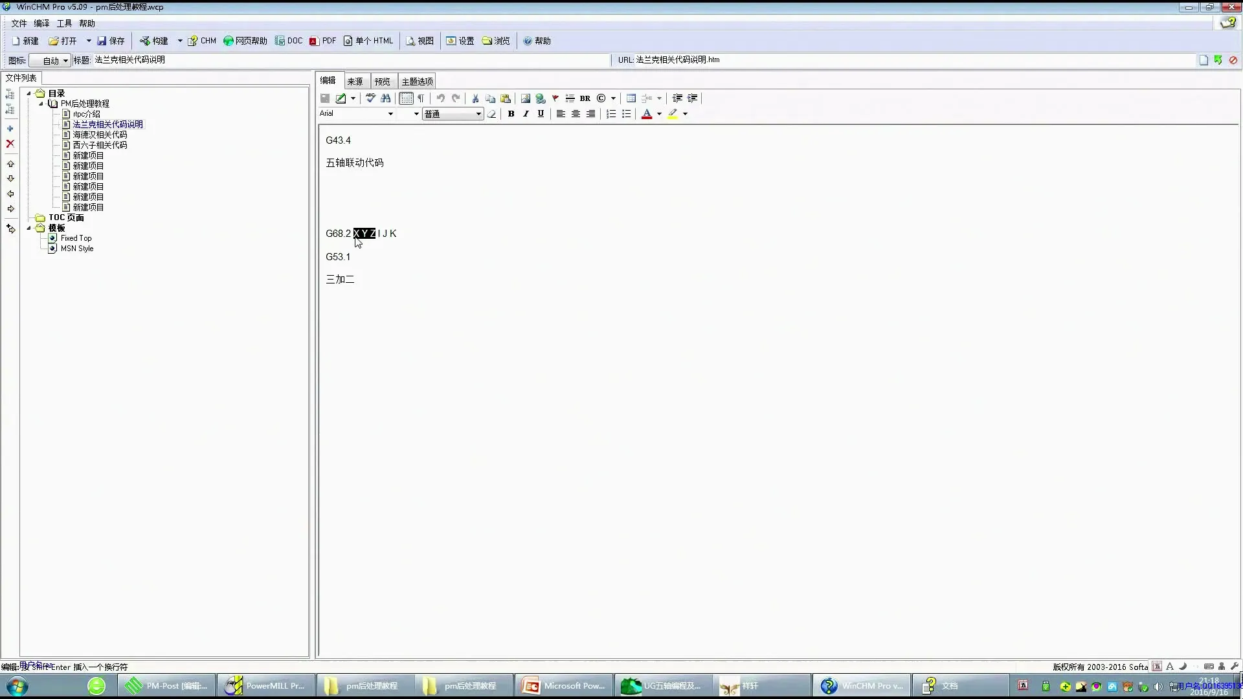Image resolution: width=1243 pixels, height=699 pixels.
Task: Click the 保存 save button
Action: (x=111, y=41)
